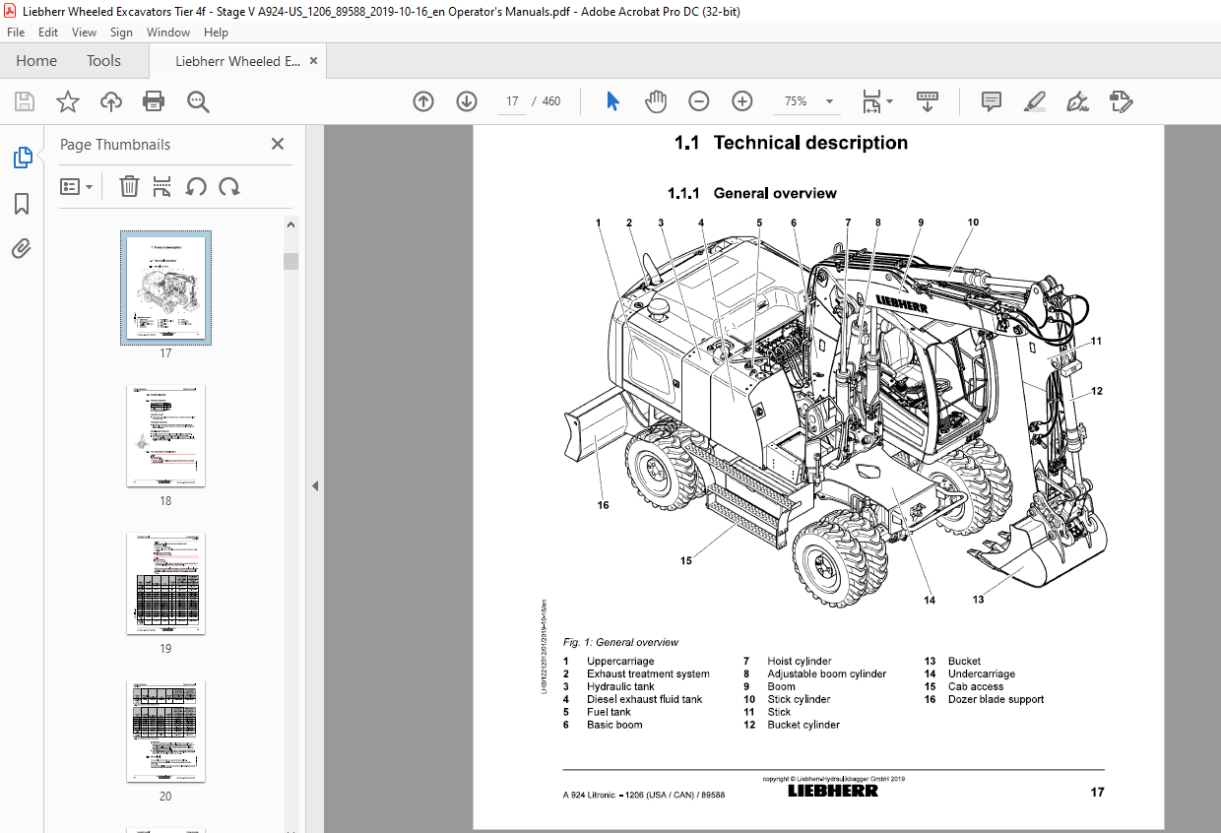The image size is (1221, 833).
Task: Open the Attachments paperclip icon
Action: click(x=22, y=248)
